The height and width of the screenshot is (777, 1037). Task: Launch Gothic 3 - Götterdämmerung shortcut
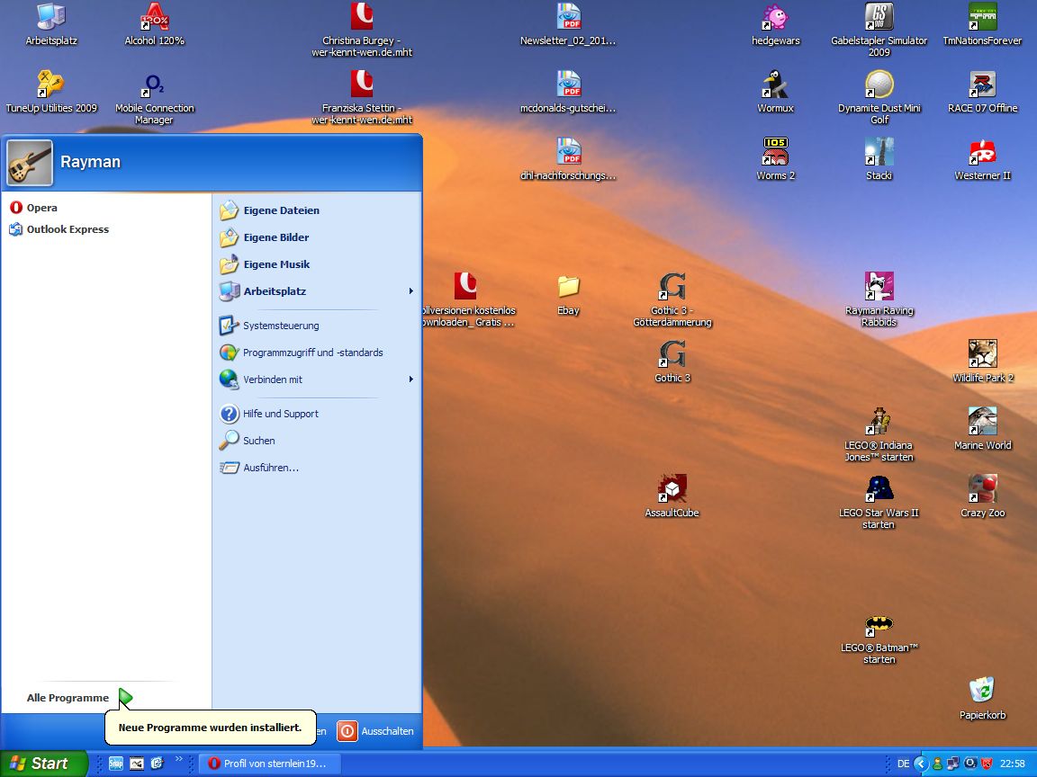672,300
